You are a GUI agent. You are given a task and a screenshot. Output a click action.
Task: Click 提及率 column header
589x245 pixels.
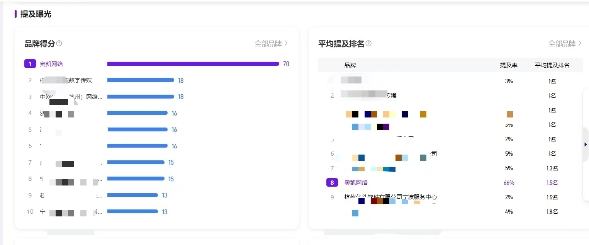pos(509,65)
